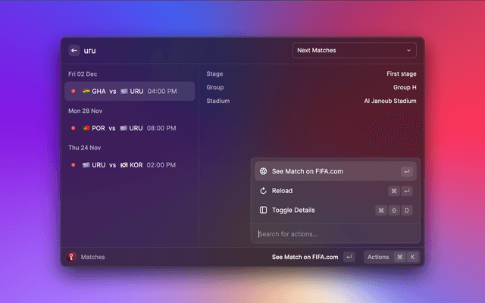Click the South Korea flag icon
Image resolution: width=485 pixels, height=303 pixels.
coord(124,164)
